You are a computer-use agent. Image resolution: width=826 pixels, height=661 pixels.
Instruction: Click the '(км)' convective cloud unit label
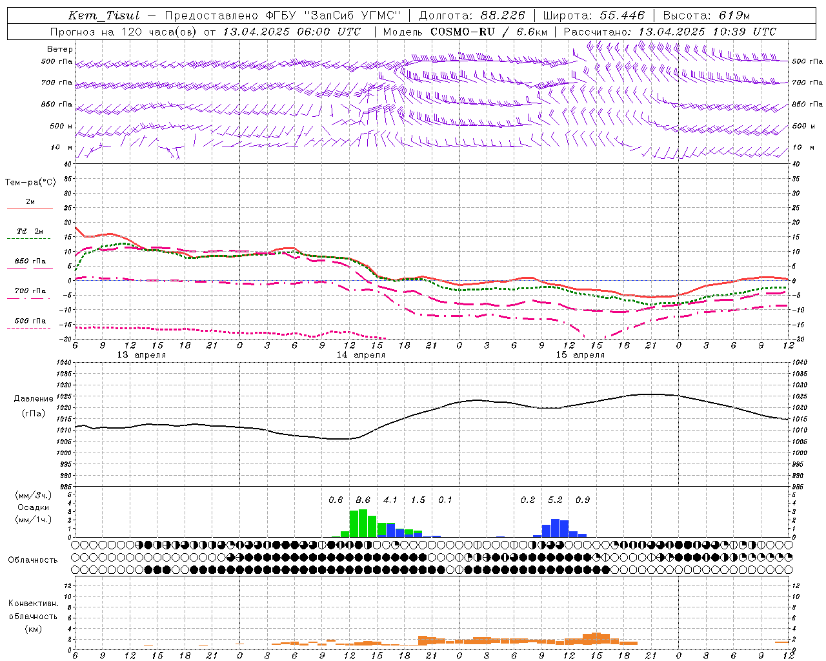[x=33, y=629]
